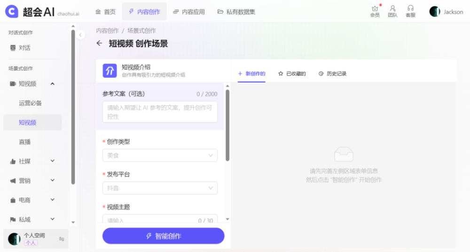Image resolution: width=470 pixels, height=252 pixels.
Task: Click the 内容创作 breadcrumb link
Action: [107, 30]
